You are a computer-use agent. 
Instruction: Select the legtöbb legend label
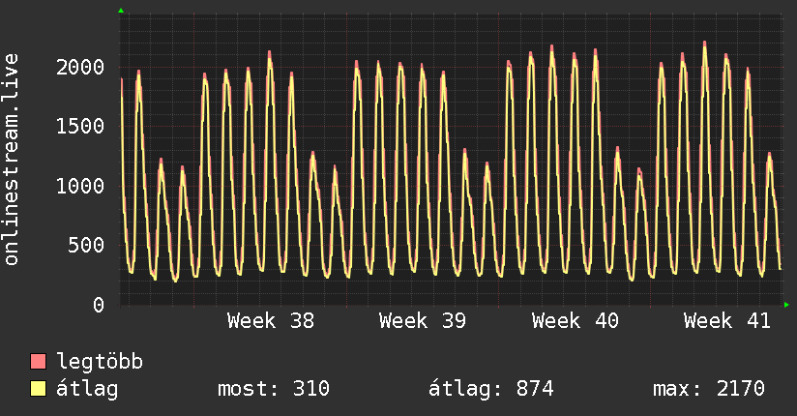click(100, 361)
